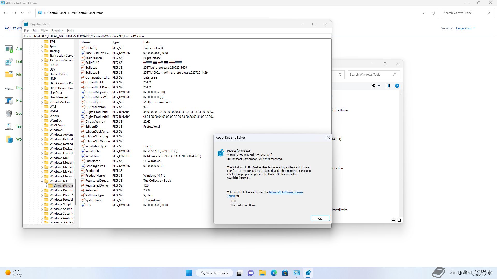Open Microsoft Store from taskbar
The height and width of the screenshot is (279, 497).
(285, 273)
